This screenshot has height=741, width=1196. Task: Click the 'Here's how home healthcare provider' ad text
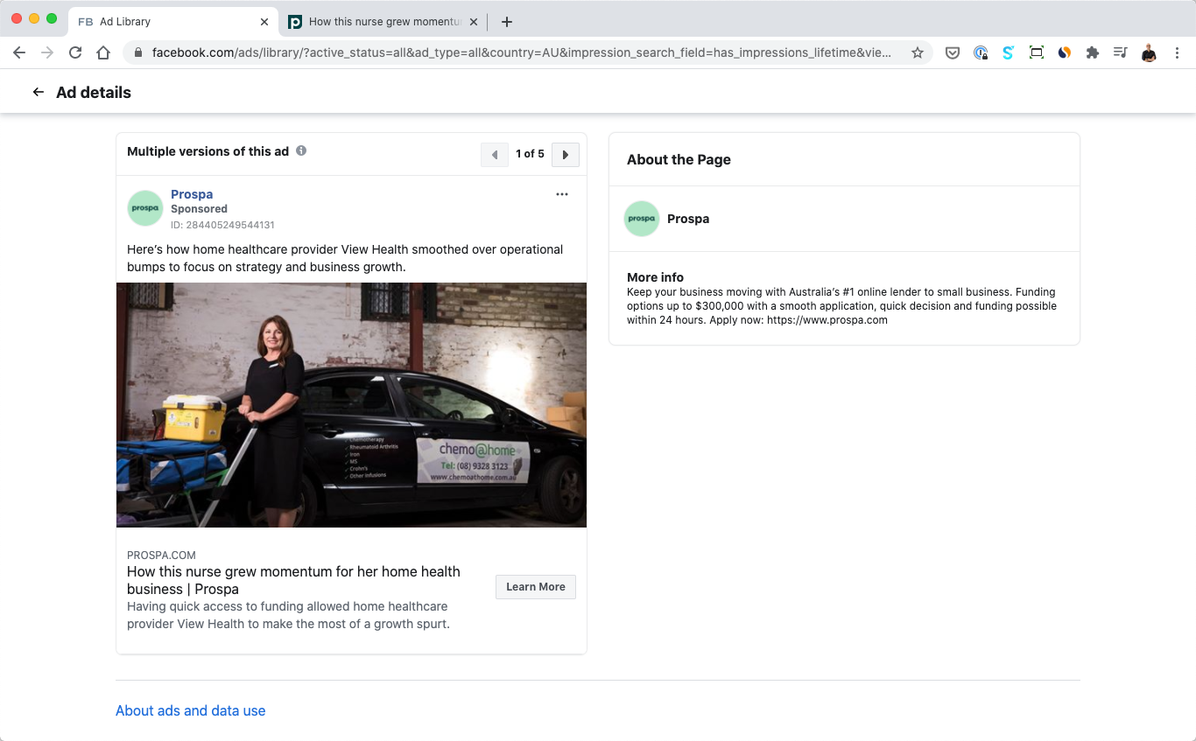[345, 258]
